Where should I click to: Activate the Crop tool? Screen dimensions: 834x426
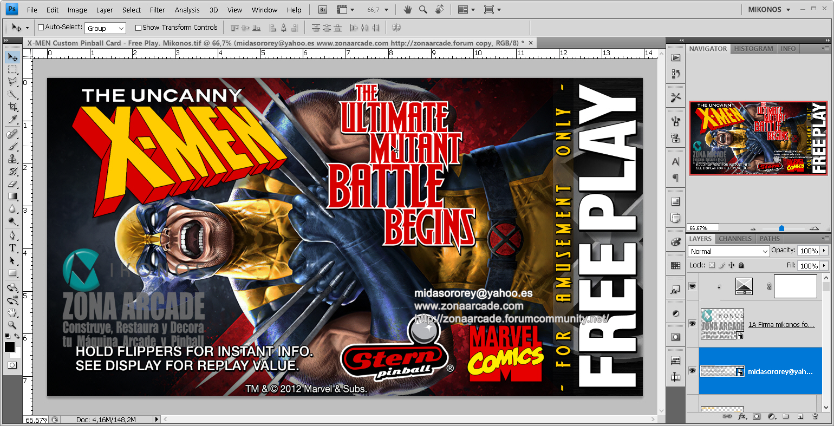pos(12,107)
